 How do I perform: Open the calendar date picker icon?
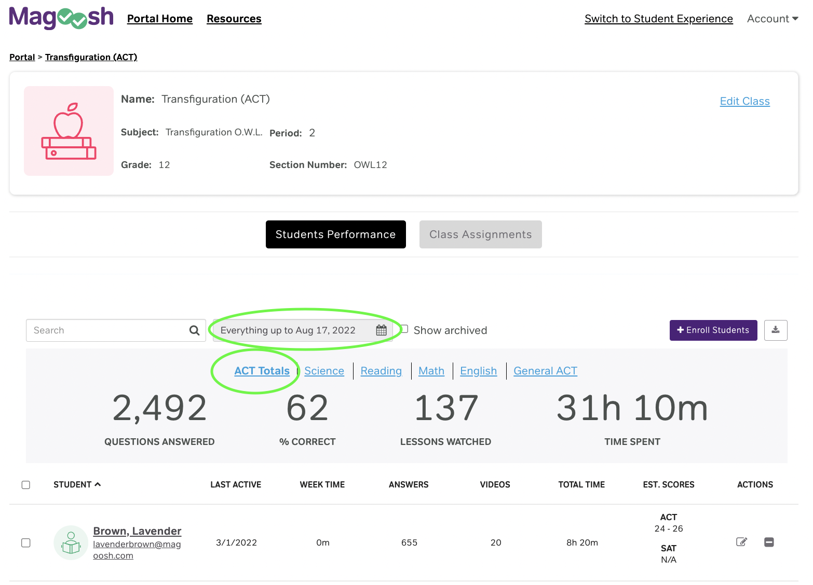coord(381,330)
